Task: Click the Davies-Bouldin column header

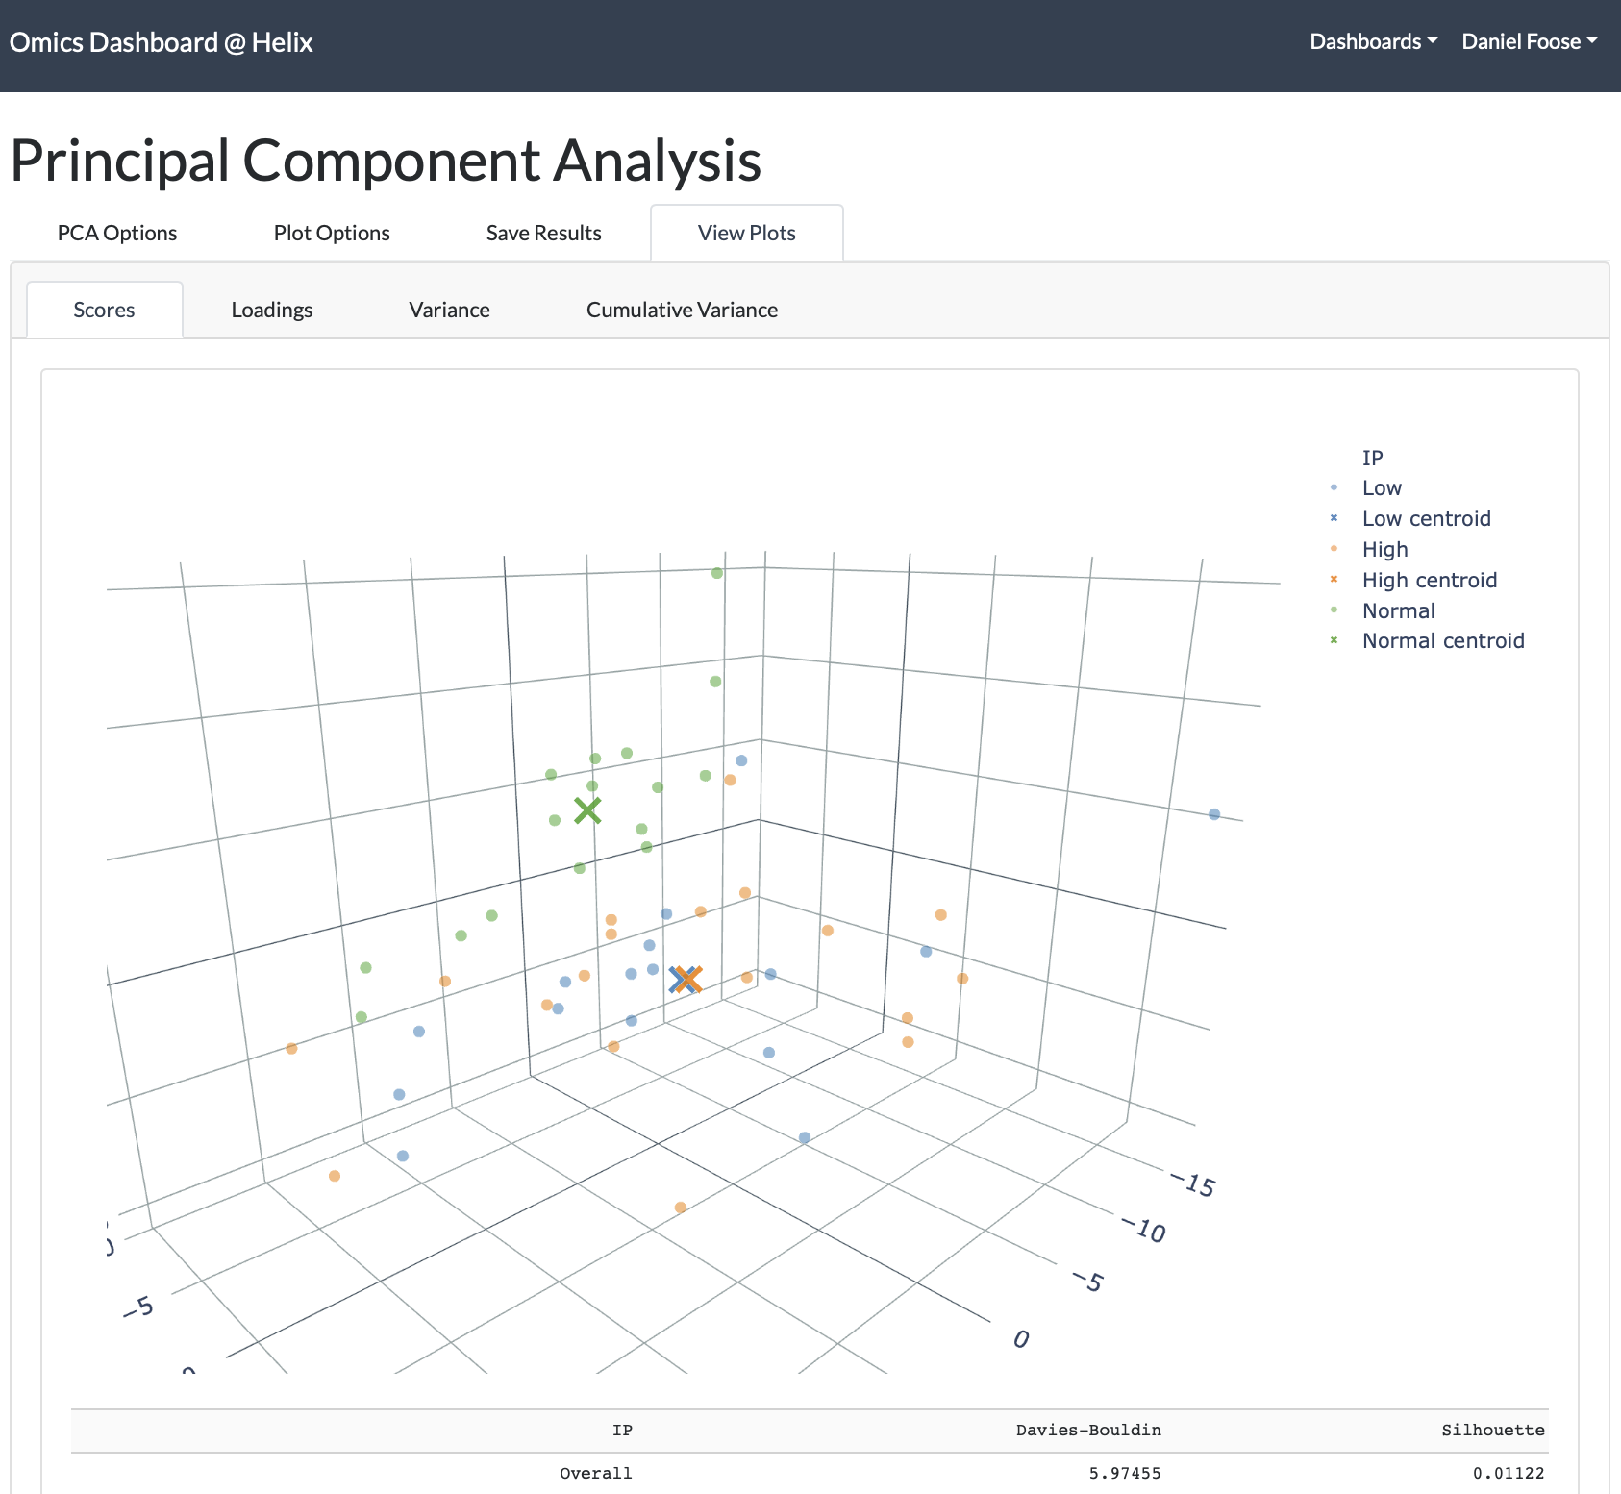Action: 1088,1430
